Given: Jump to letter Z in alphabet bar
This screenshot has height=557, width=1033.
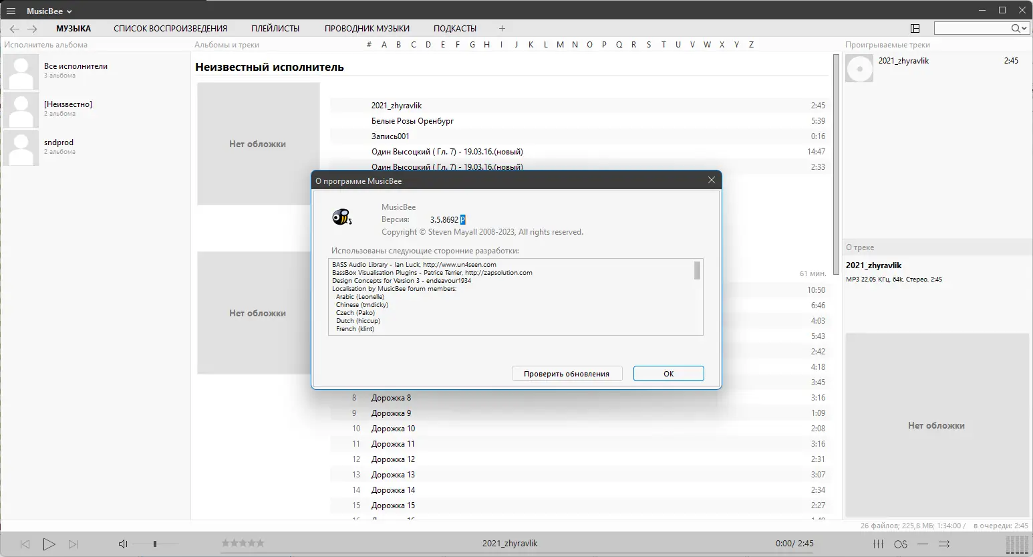Looking at the screenshot, I should pos(751,45).
